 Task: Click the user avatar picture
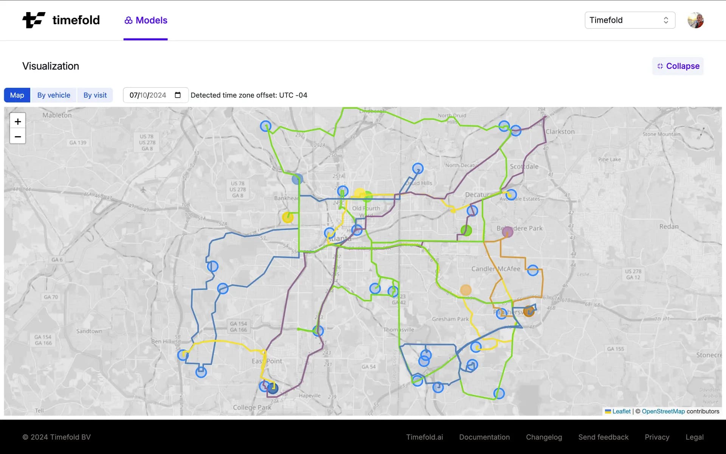click(696, 20)
